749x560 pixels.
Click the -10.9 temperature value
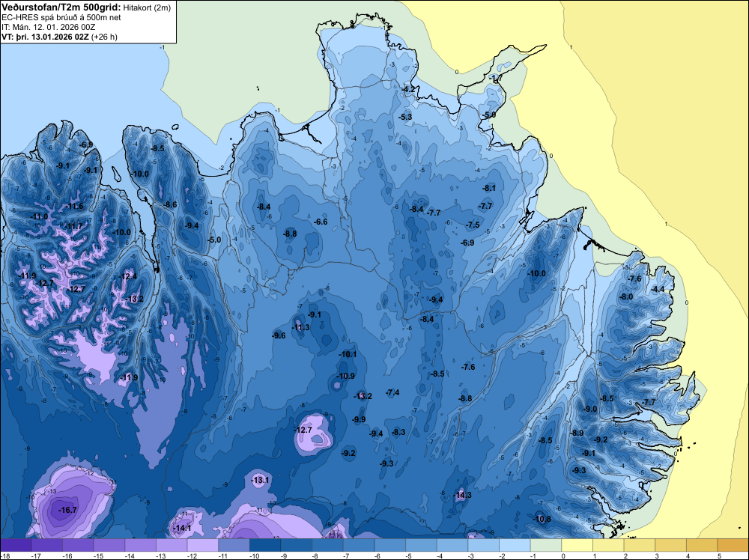click(x=345, y=376)
